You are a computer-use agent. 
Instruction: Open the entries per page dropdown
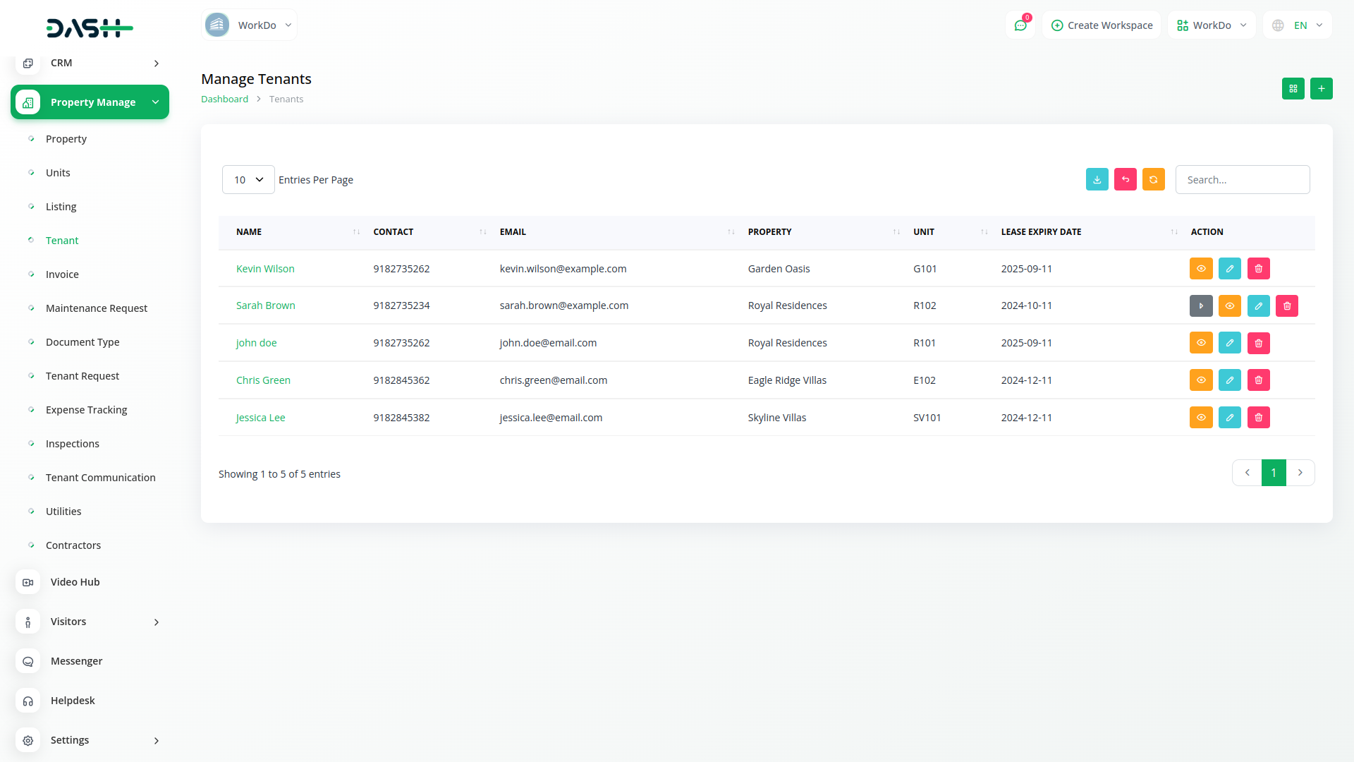click(x=248, y=180)
